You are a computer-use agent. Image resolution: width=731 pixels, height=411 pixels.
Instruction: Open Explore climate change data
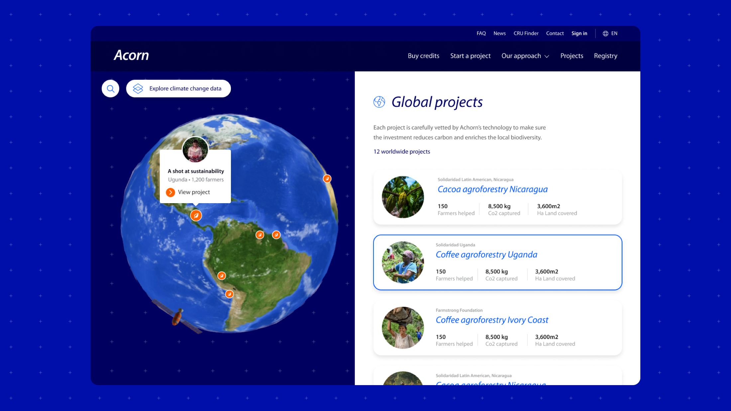click(x=178, y=89)
